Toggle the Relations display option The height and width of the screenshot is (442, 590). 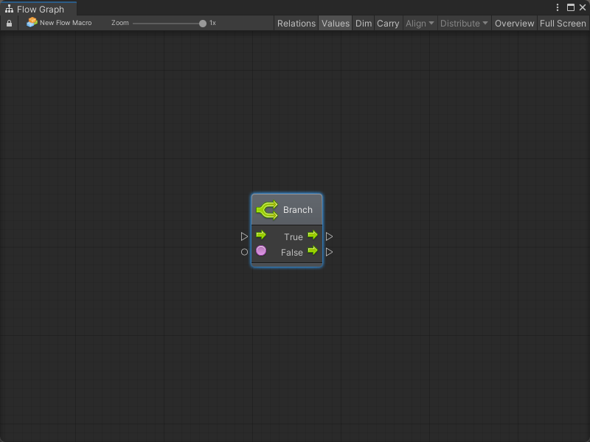[x=296, y=24]
